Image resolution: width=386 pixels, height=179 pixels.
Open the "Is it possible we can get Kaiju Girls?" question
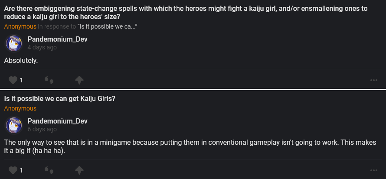(x=59, y=99)
